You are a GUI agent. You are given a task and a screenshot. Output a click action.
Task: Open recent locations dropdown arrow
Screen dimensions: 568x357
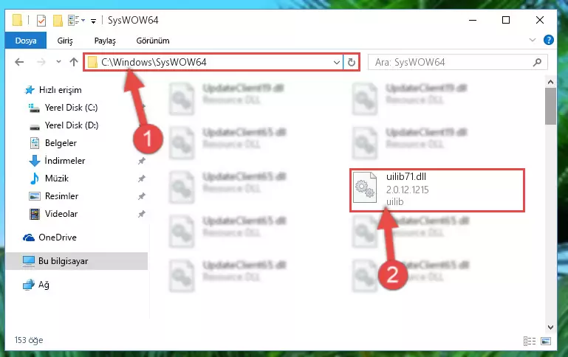[58, 62]
